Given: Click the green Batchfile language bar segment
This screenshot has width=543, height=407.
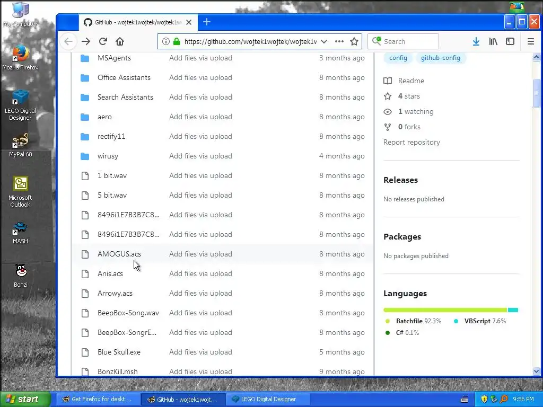Looking at the screenshot, I should (445, 310).
